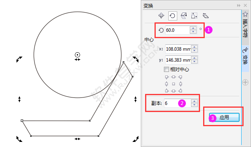Select center anchor point in grid

tap(173, 84)
